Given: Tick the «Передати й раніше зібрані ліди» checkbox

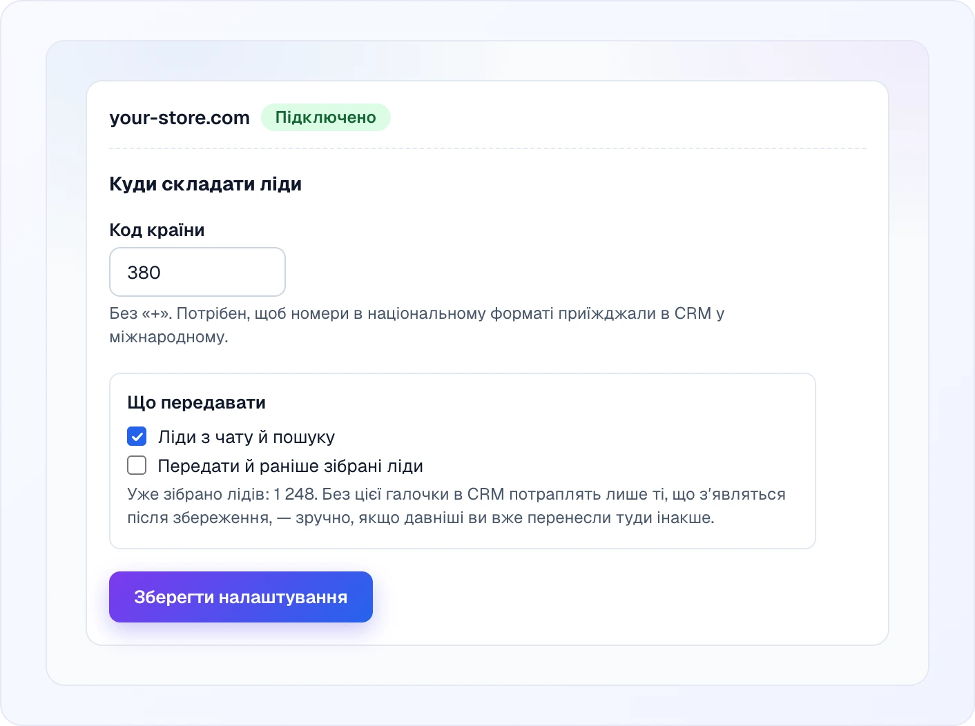Looking at the screenshot, I should click(x=137, y=466).
